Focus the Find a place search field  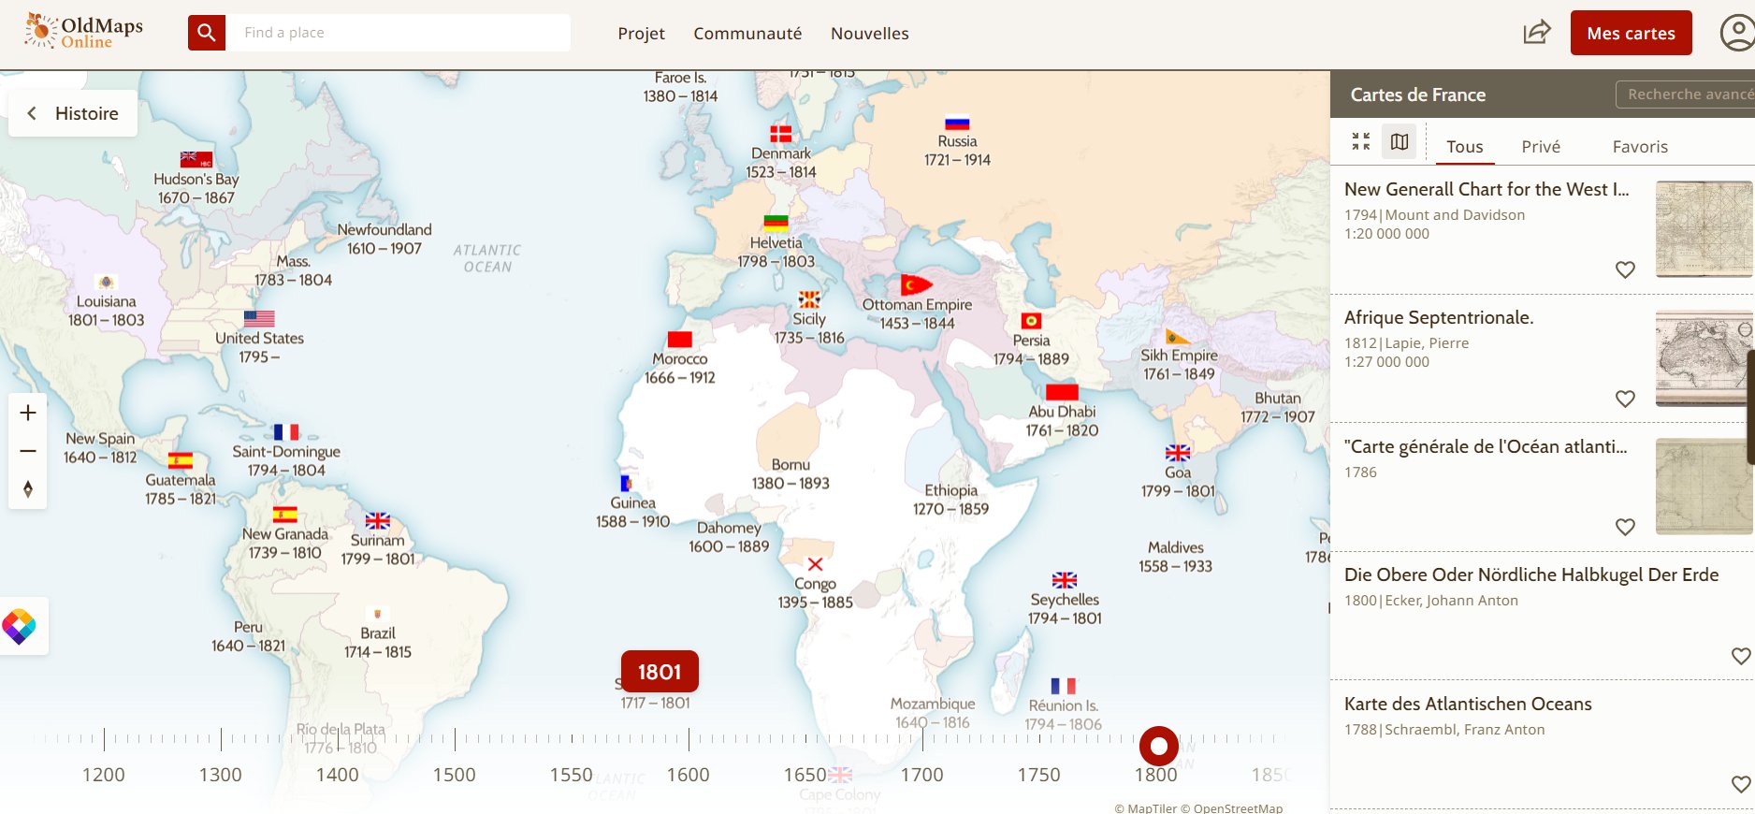click(399, 33)
